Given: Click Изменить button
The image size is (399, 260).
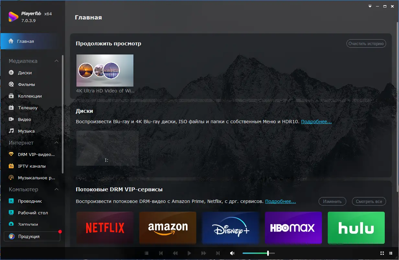Looking at the screenshot, I should coord(332,201).
